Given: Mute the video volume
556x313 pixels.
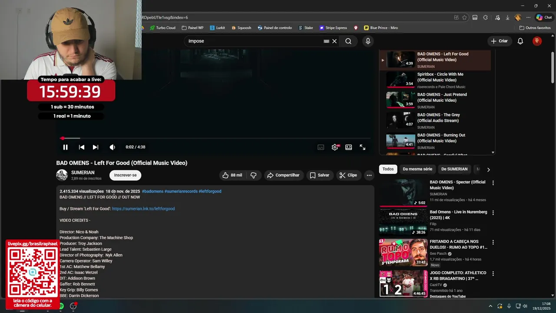Looking at the screenshot, I should pyautogui.click(x=112, y=147).
